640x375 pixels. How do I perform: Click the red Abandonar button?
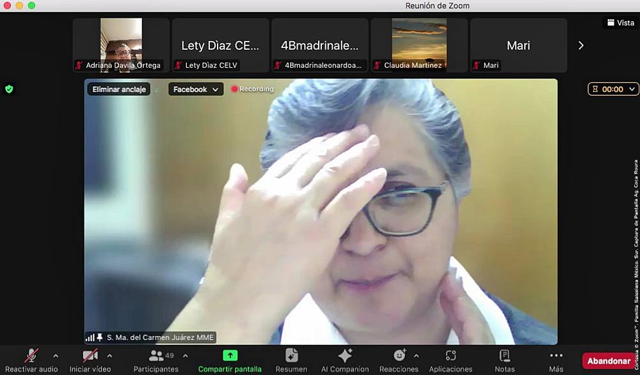pyautogui.click(x=609, y=361)
